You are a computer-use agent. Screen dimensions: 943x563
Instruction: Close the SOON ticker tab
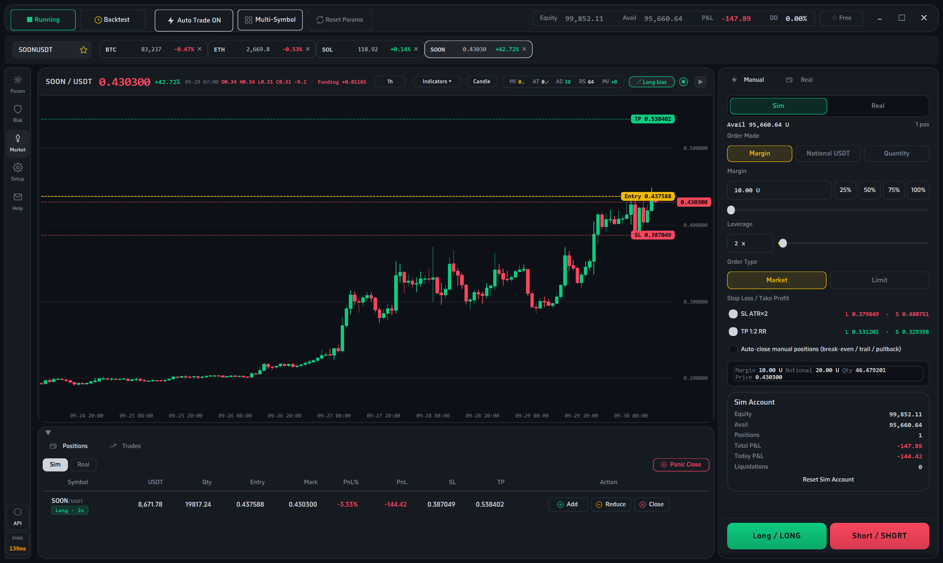pyautogui.click(x=525, y=49)
